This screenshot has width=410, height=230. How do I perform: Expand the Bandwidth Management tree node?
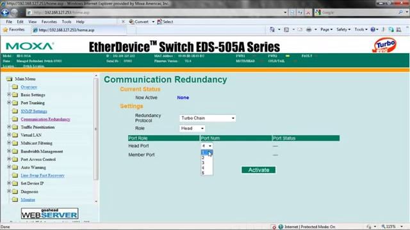tap(9, 151)
